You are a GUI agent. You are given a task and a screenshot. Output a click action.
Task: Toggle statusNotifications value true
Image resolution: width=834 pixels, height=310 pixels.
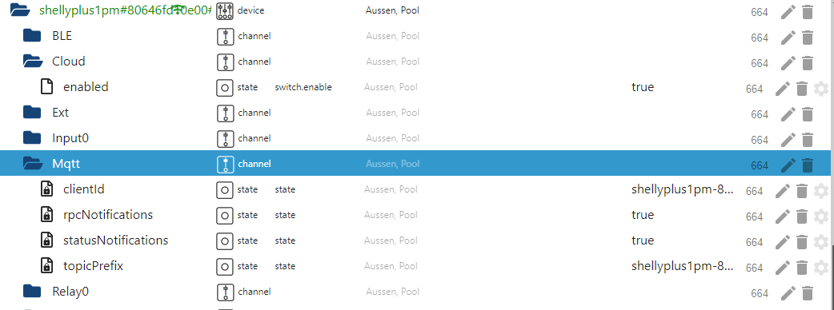643,240
